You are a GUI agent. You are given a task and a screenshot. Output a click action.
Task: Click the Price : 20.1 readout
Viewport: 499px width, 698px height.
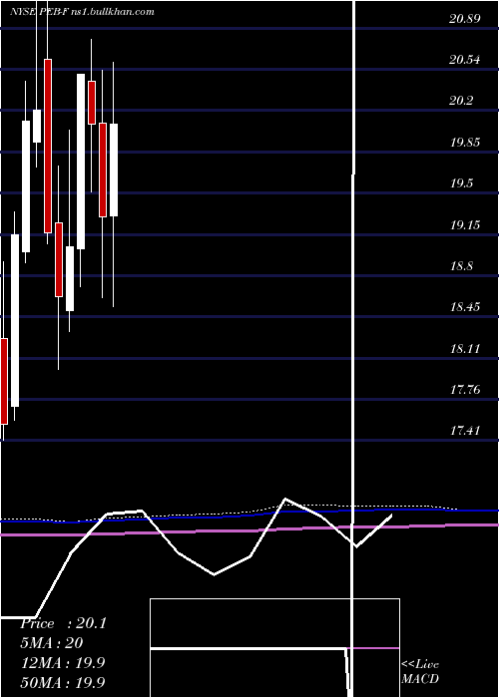(63, 623)
